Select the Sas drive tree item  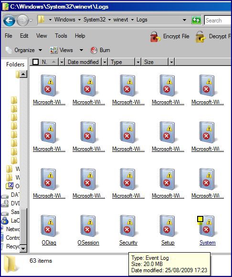(x=15, y=212)
